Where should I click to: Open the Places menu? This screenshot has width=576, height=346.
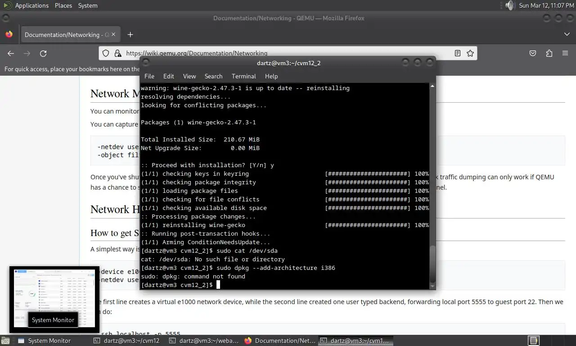(63, 5)
